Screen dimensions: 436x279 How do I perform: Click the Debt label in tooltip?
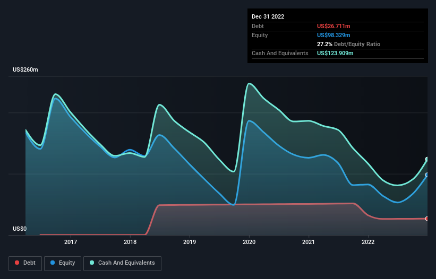click(258, 26)
